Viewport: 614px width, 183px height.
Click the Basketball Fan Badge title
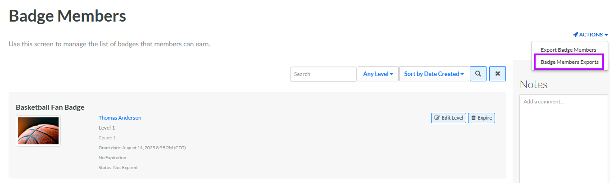coord(50,107)
